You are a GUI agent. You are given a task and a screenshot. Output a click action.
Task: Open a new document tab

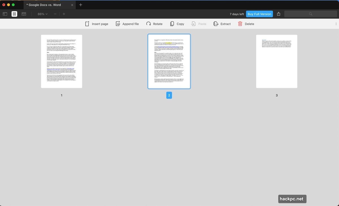click(81, 5)
